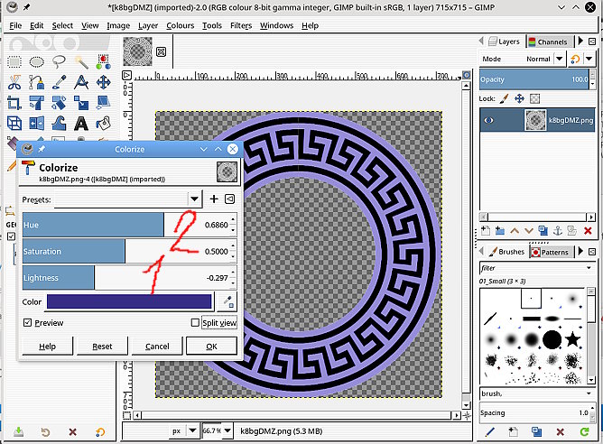The width and height of the screenshot is (603, 444).
Task: Select the Fuzzy Select magic wand tool
Action: coord(81,62)
